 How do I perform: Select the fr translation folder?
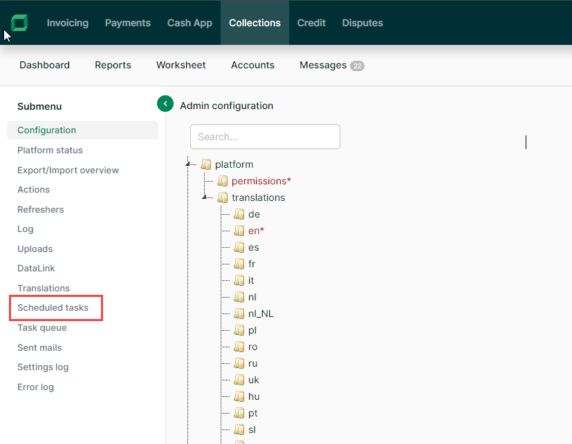coord(252,264)
